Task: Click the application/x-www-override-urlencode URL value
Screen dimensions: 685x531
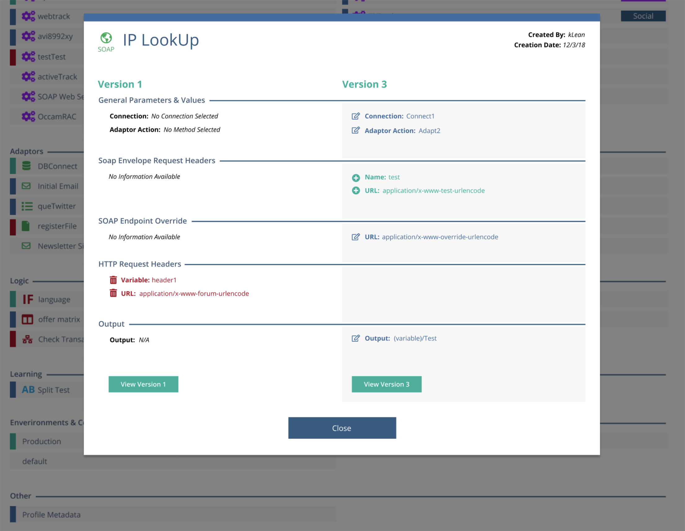Action: tap(440, 237)
